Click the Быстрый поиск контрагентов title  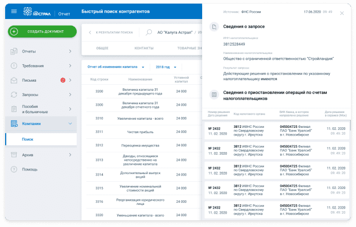(x=116, y=11)
